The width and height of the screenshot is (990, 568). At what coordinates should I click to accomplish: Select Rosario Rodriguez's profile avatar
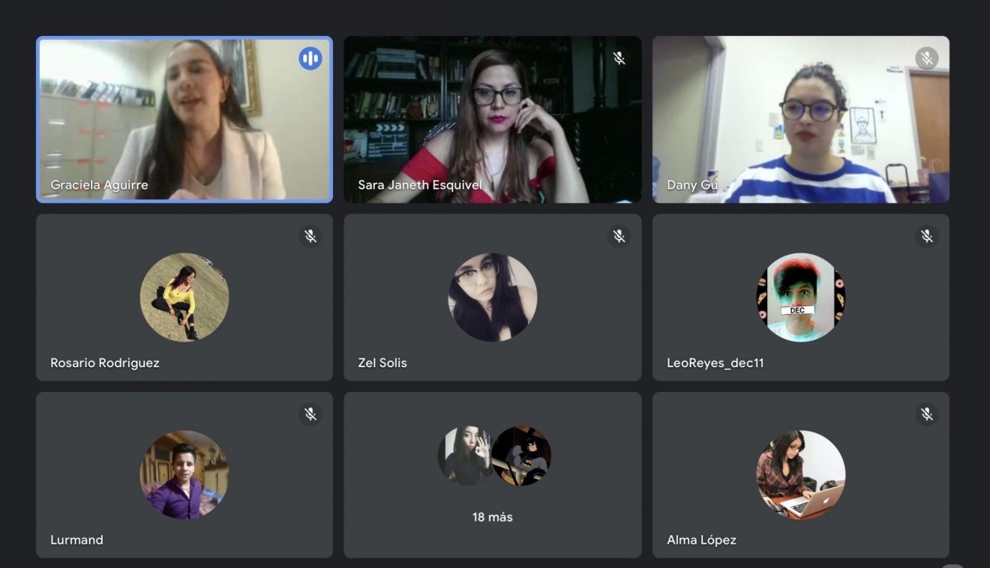(x=184, y=297)
